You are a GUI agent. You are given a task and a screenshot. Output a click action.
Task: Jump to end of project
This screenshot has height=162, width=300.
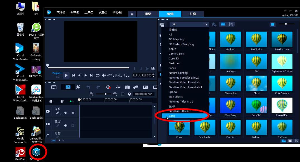[92, 75]
